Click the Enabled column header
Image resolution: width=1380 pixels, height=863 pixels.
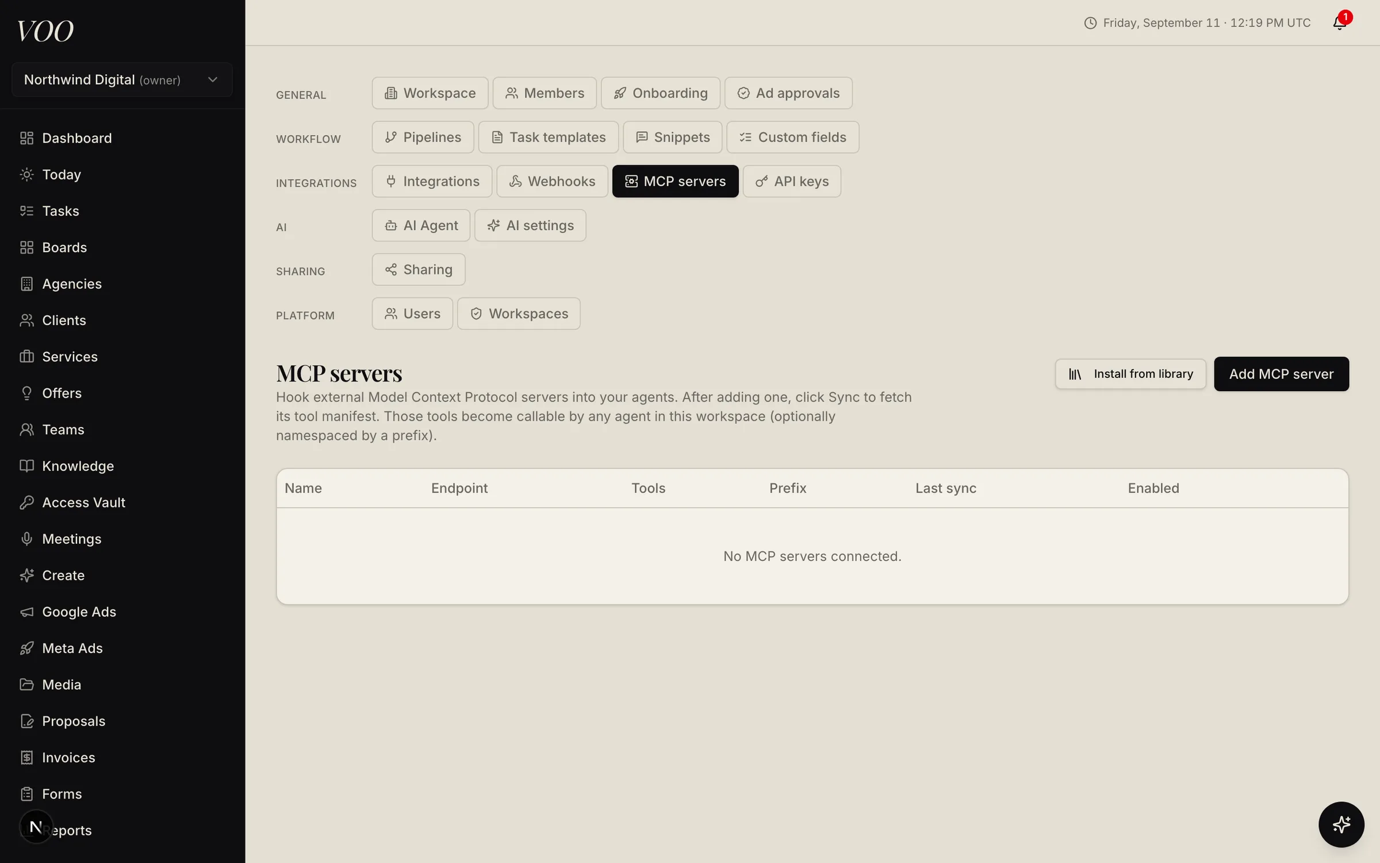[1153, 488]
